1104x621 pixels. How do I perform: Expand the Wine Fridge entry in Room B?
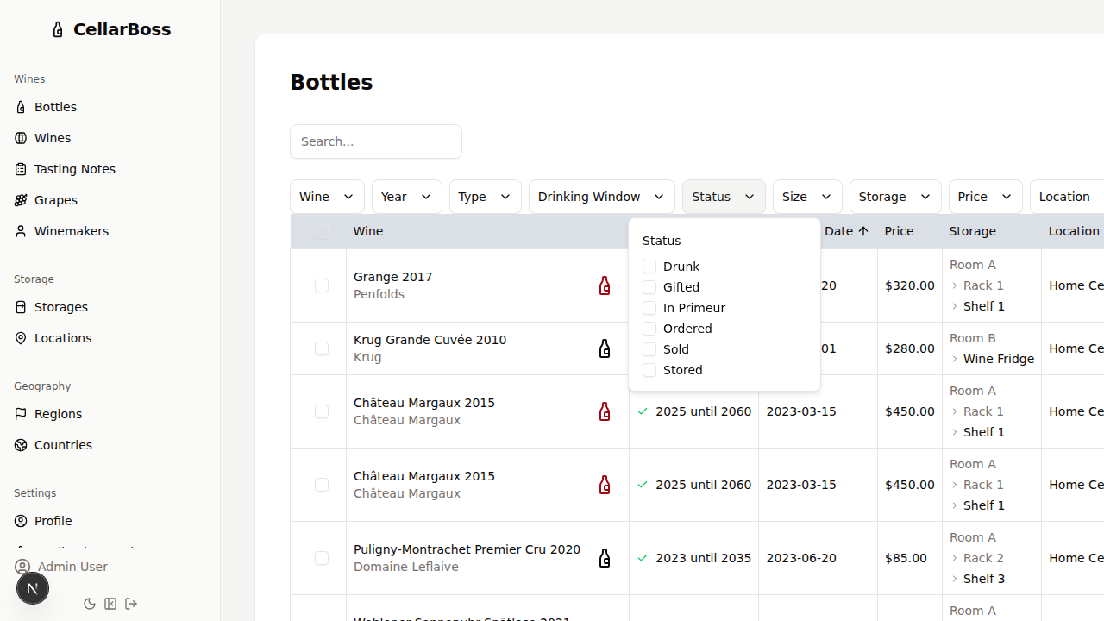(x=954, y=359)
